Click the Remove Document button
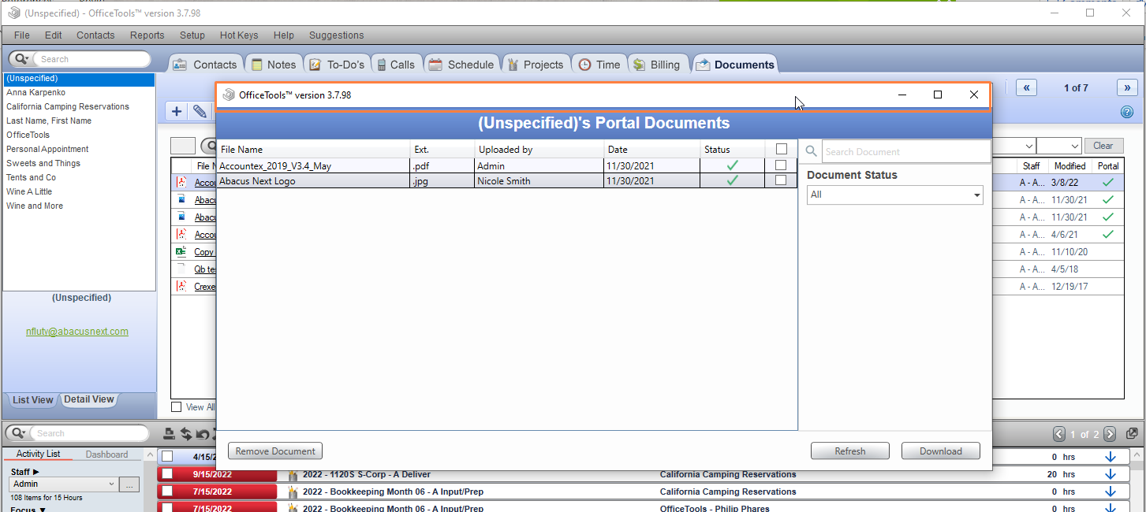 coord(275,451)
